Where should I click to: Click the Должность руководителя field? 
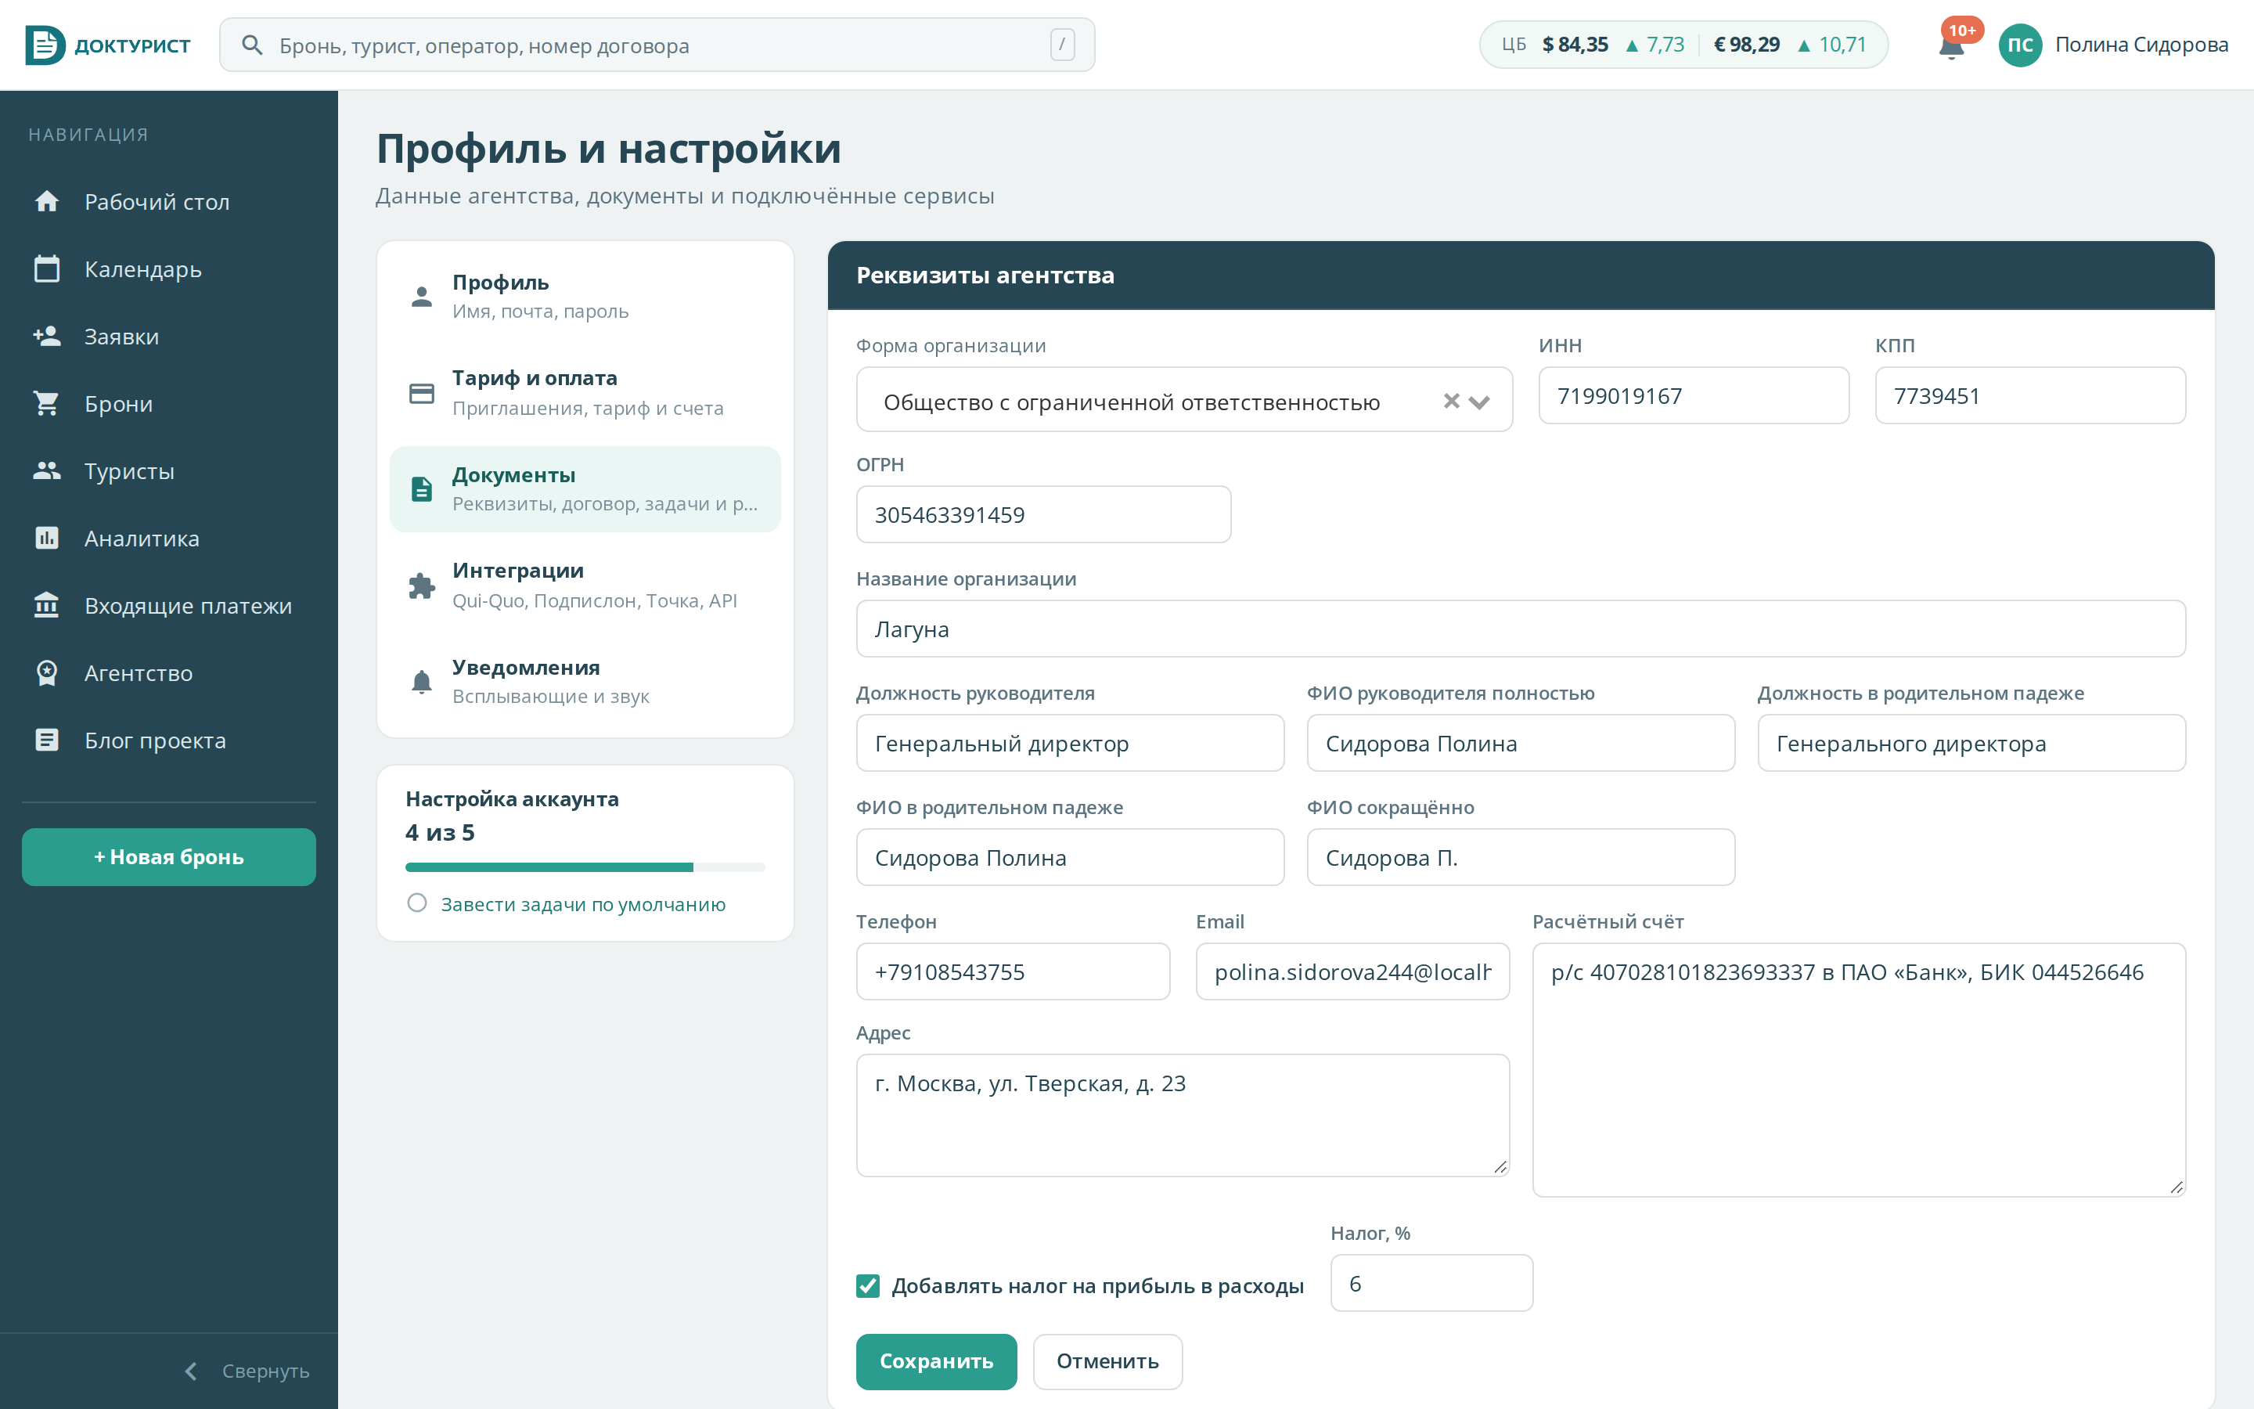tap(1069, 743)
